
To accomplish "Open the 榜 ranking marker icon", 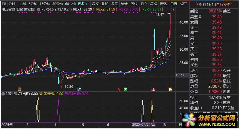I will [x=170, y=89].
